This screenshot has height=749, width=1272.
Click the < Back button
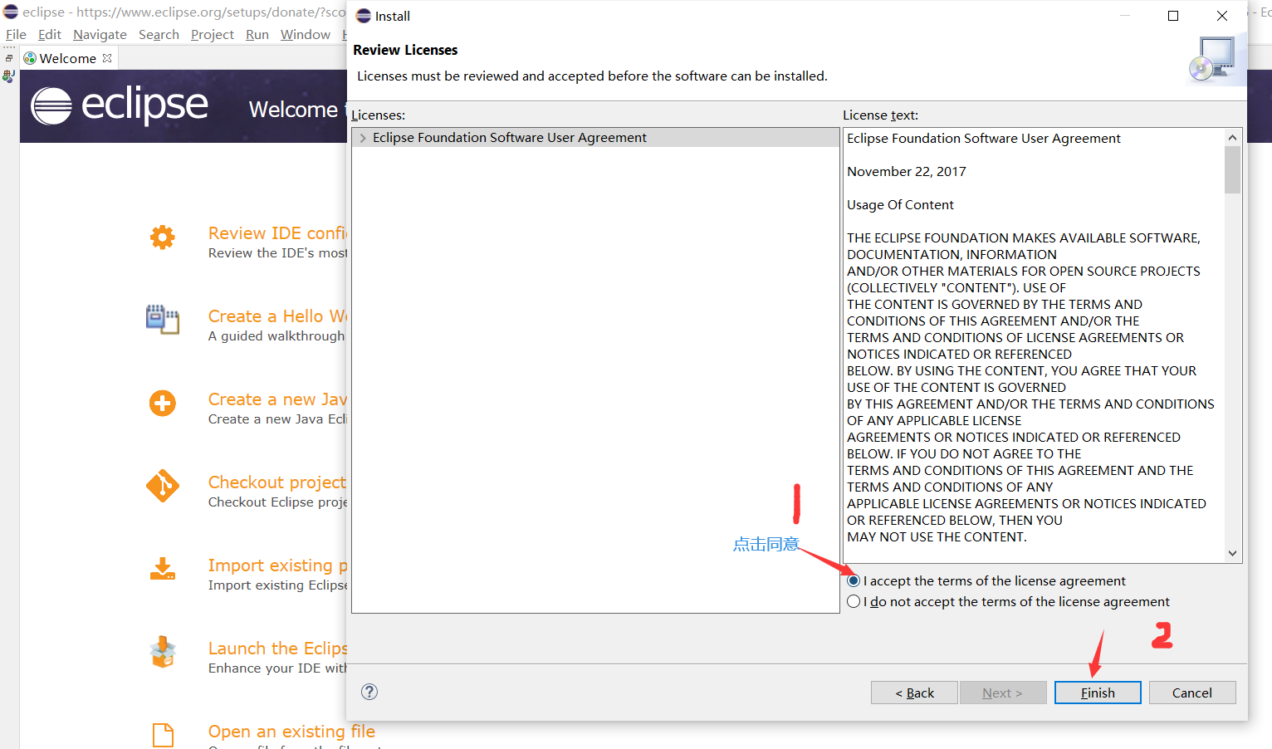point(914,693)
